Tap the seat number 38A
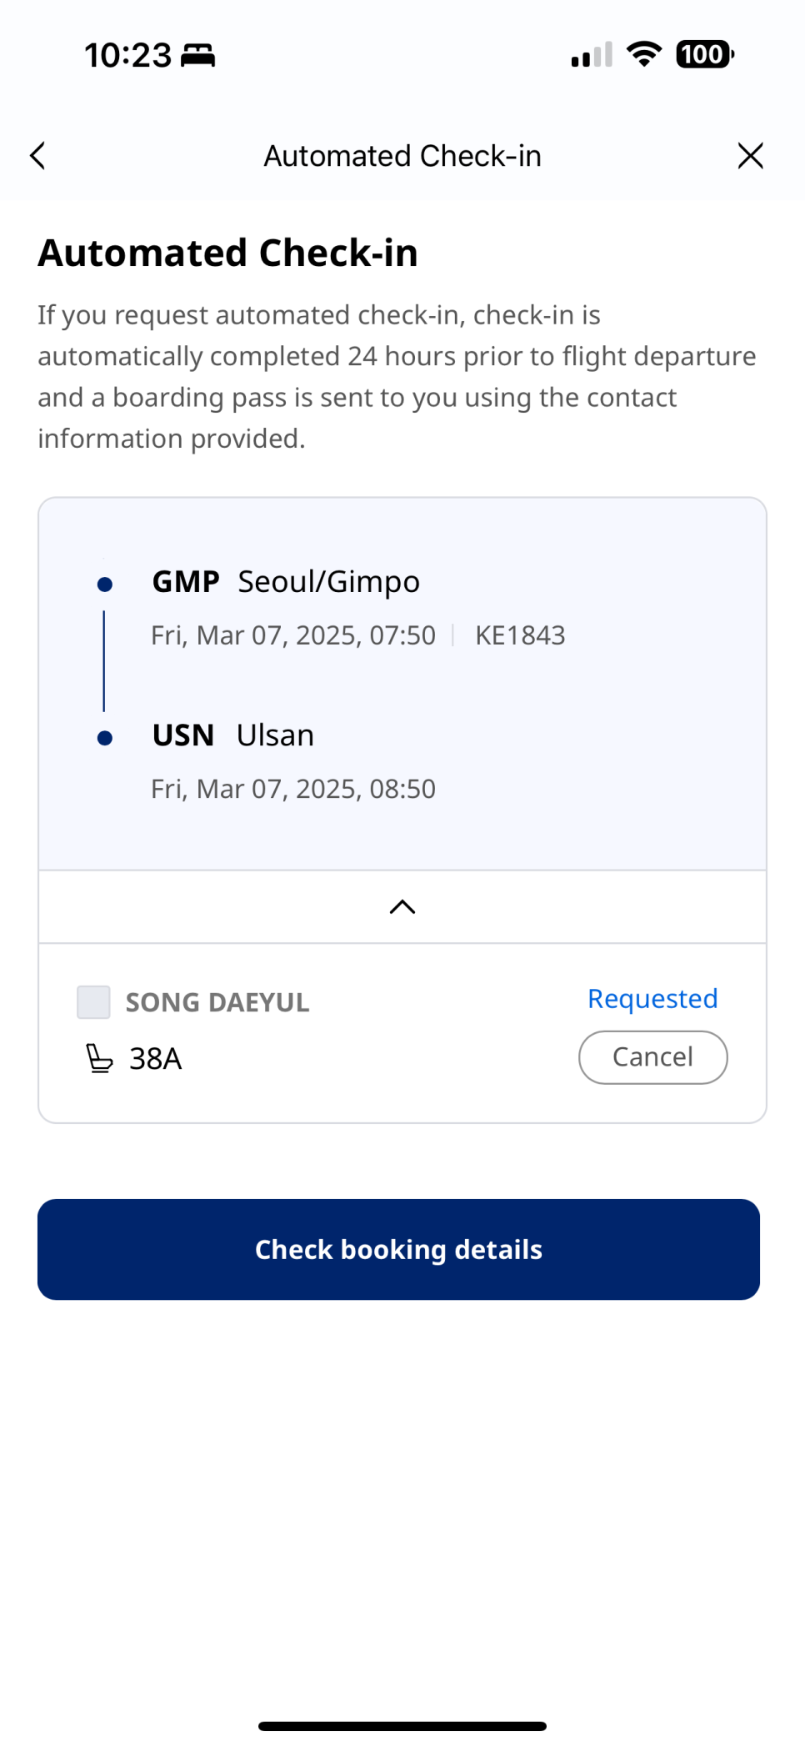This screenshot has width=805, height=1746. (156, 1059)
